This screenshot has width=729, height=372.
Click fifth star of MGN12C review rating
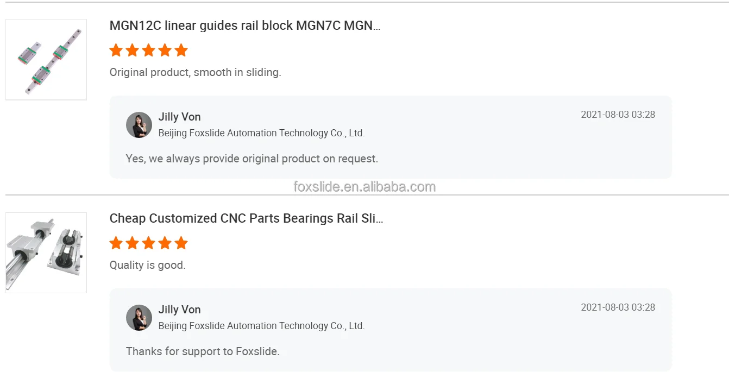tap(181, 51)
